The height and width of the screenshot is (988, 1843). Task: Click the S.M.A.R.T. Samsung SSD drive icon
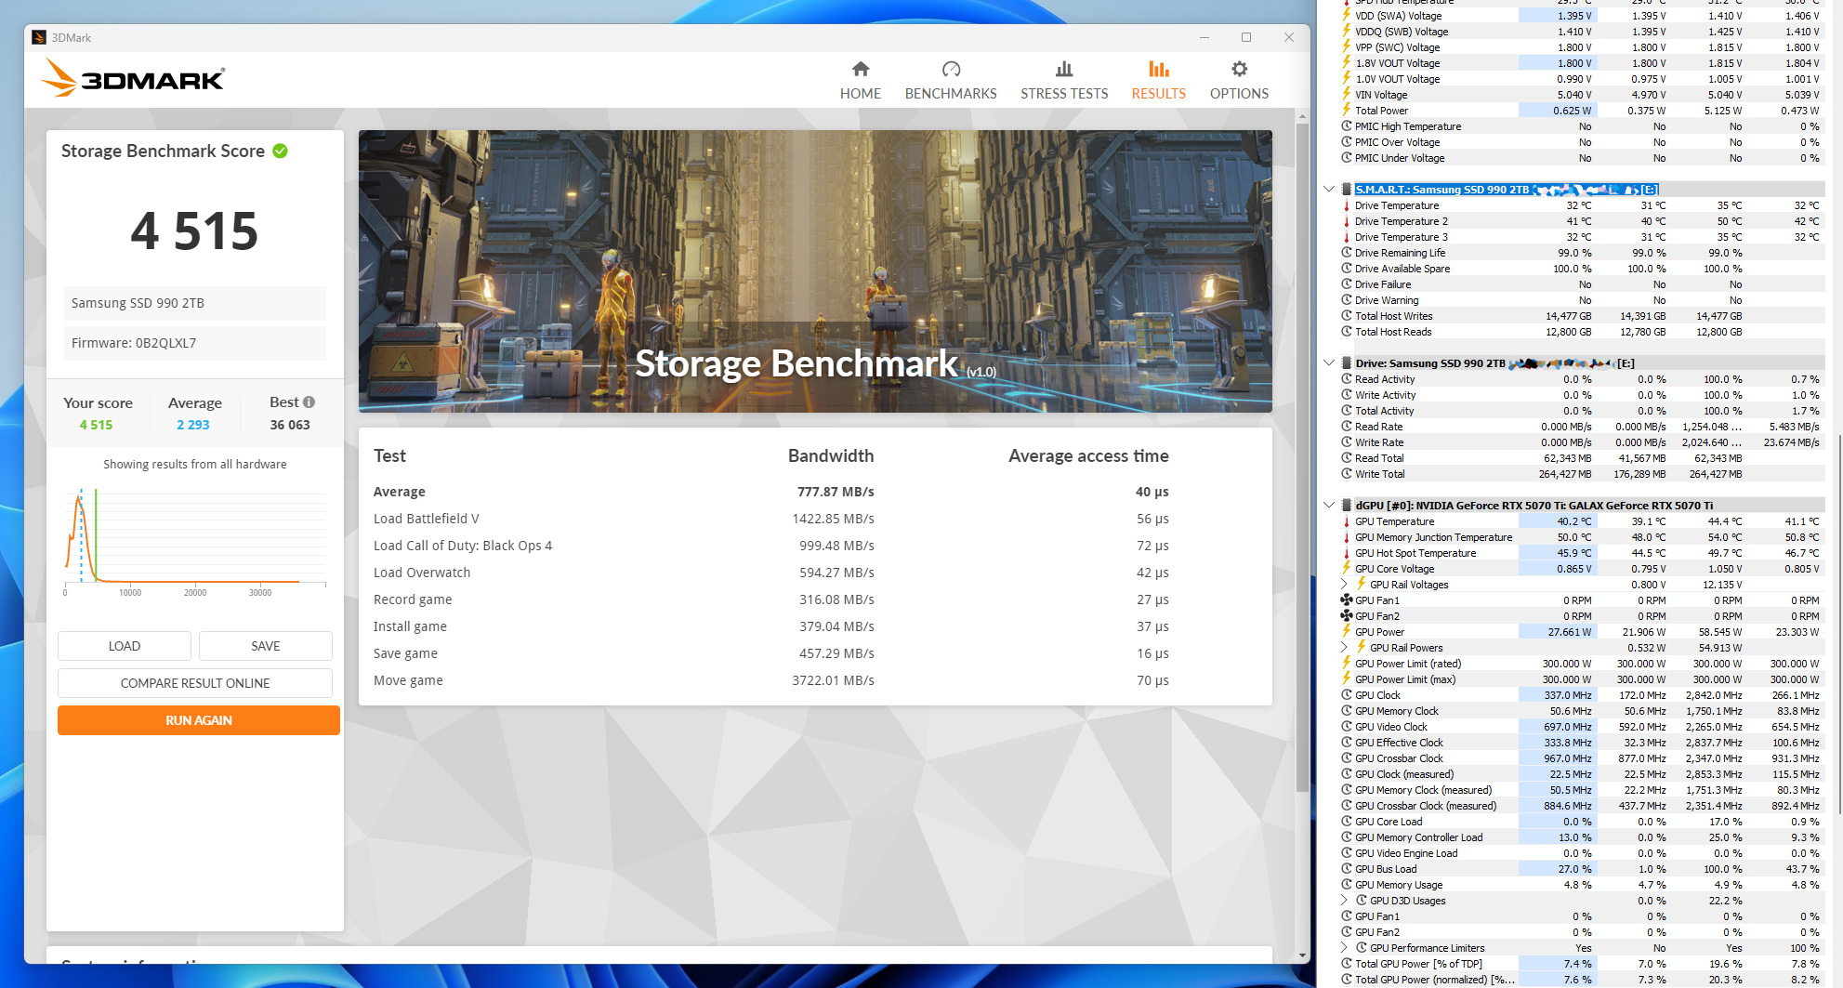tap(1346, 190)
